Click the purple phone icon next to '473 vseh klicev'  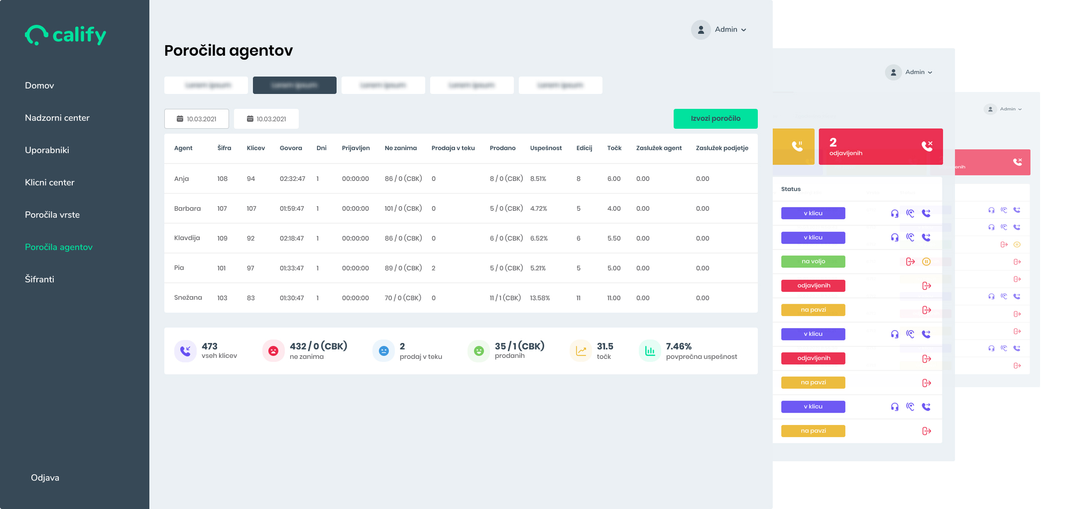(185, 350)
